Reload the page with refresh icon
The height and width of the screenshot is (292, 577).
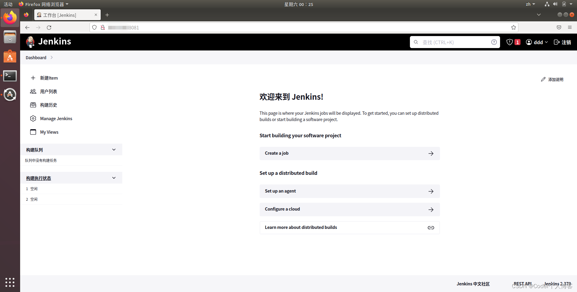click(49, 27)
